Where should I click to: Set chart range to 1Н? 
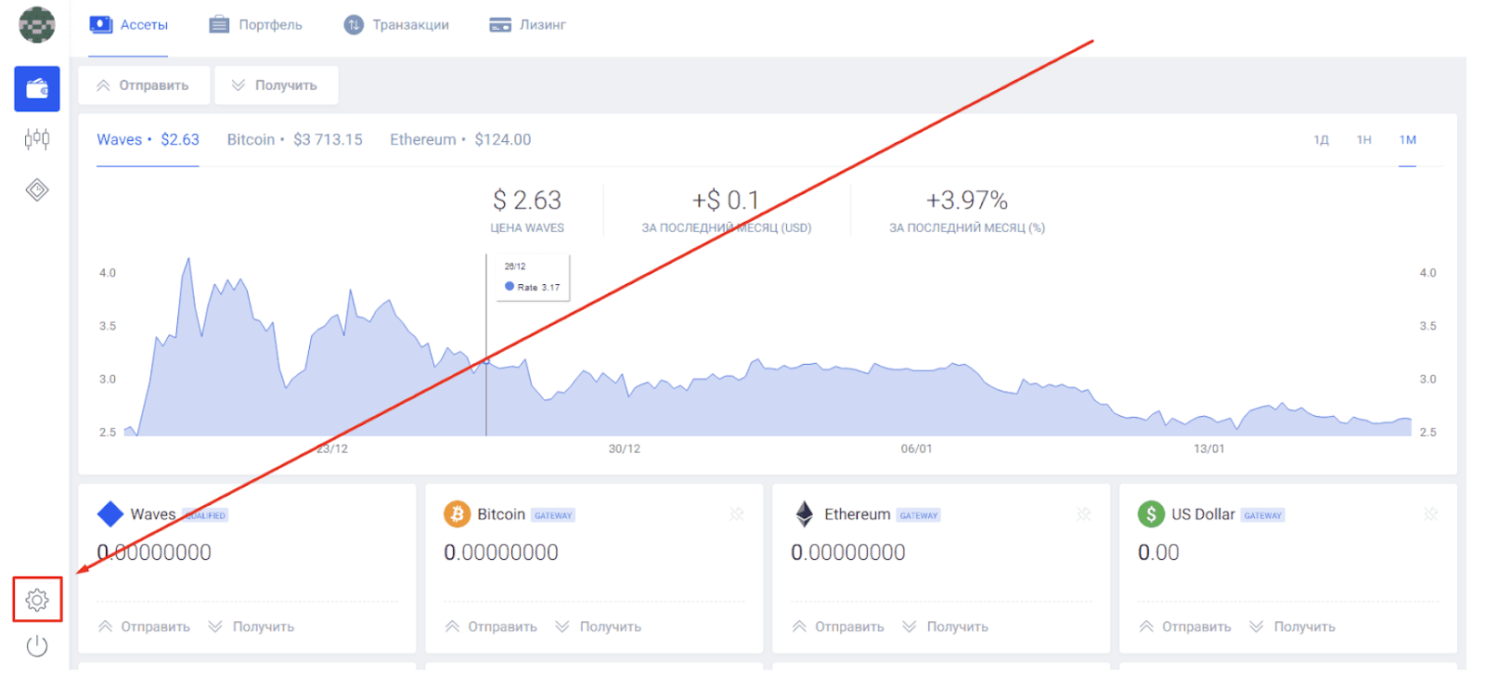[1364, 140]
